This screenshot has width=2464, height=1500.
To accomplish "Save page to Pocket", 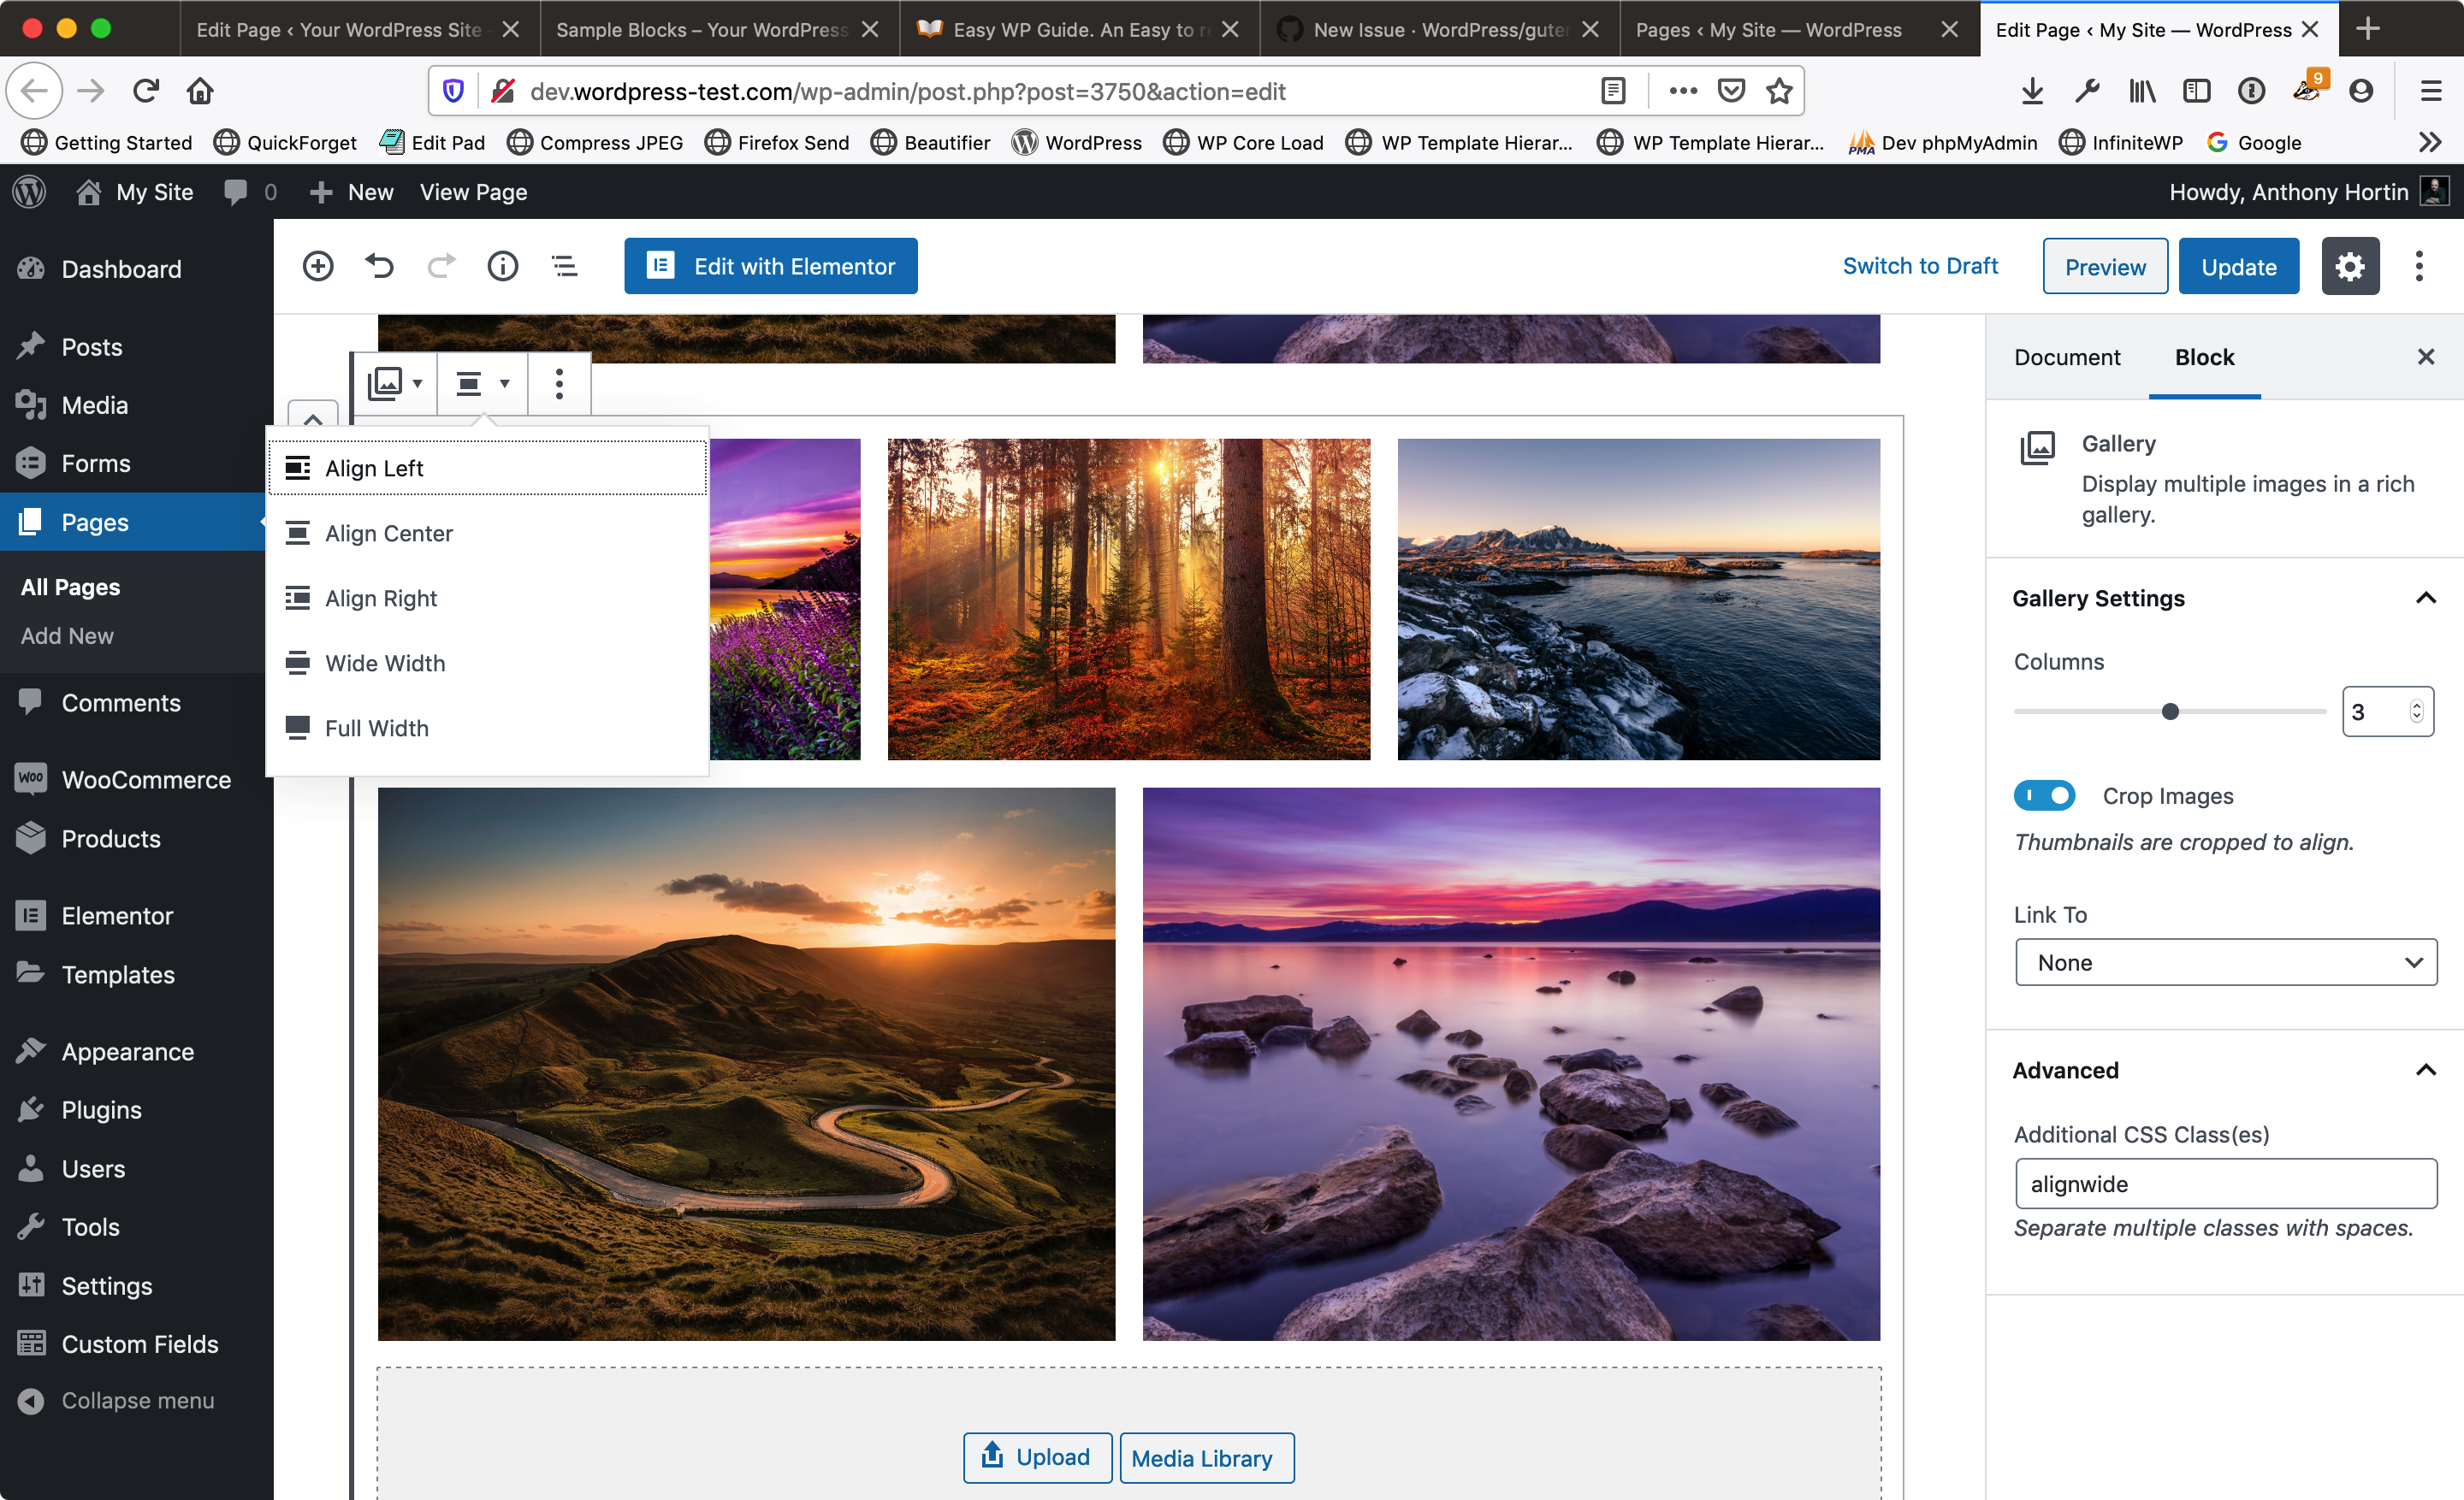I will 1731,91.
